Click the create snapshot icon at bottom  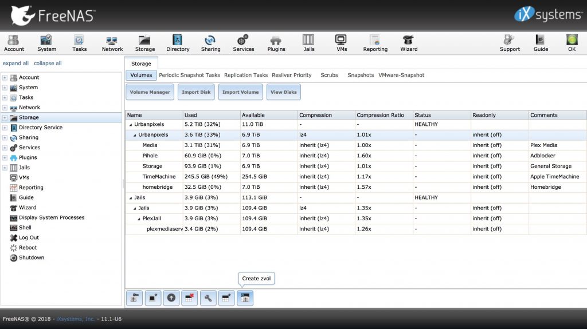click(x=152, y=298)
